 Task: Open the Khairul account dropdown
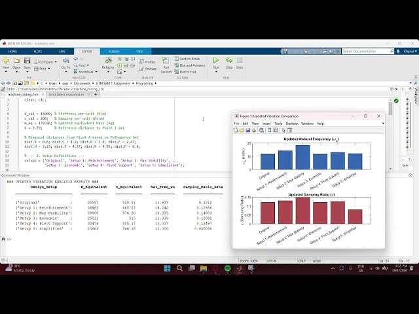pyautogui.click(x=410, y=51)
